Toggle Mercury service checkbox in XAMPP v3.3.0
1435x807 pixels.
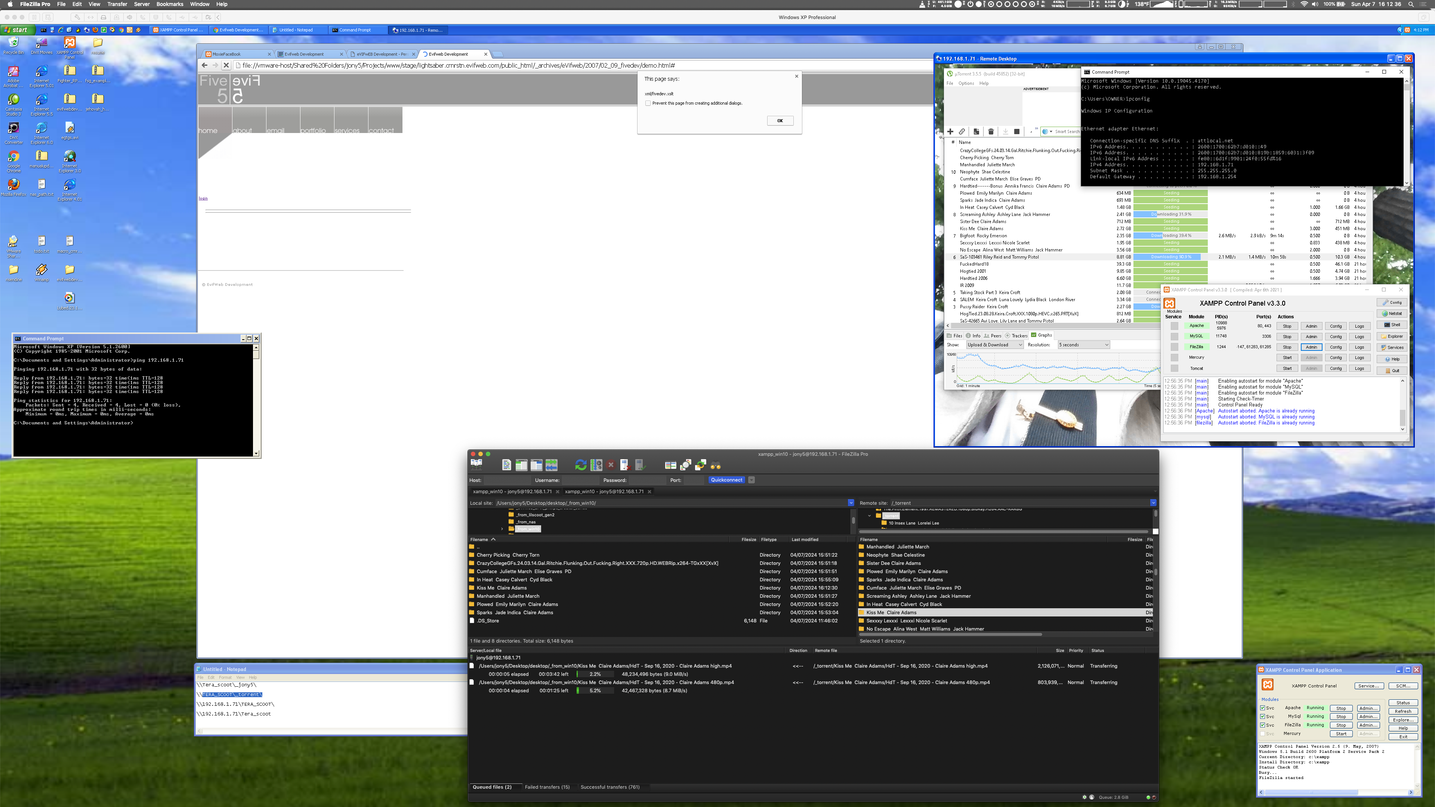click(x=1174, y=358)
